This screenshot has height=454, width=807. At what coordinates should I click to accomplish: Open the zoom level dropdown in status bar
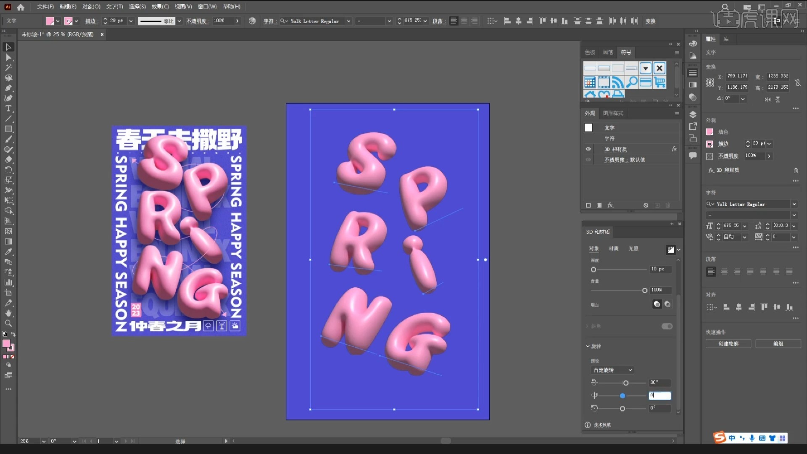(44, 441)
